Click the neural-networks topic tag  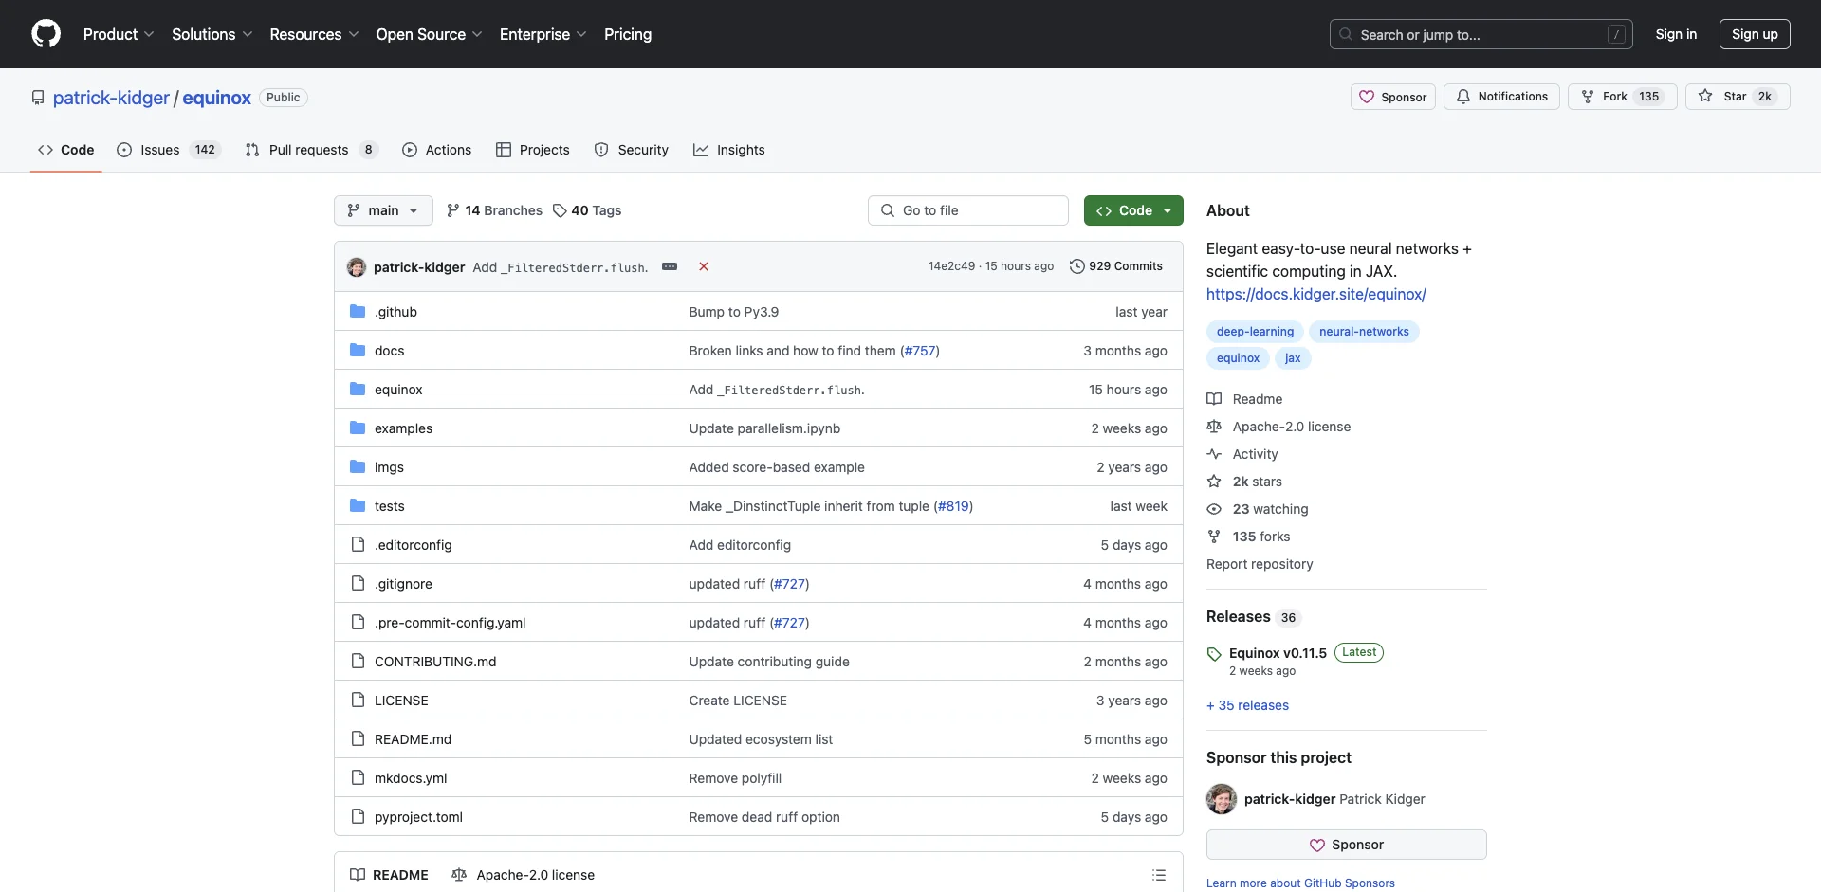pos(1364,332)
